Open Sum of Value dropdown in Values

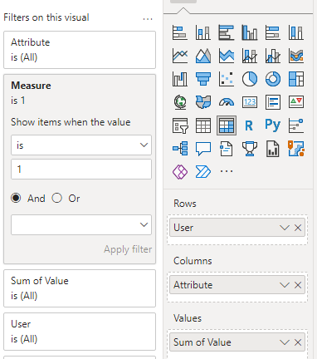285,342
